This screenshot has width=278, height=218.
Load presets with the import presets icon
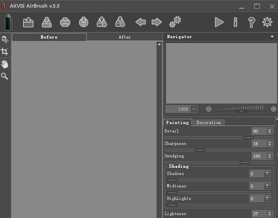(x=102, y=22)
